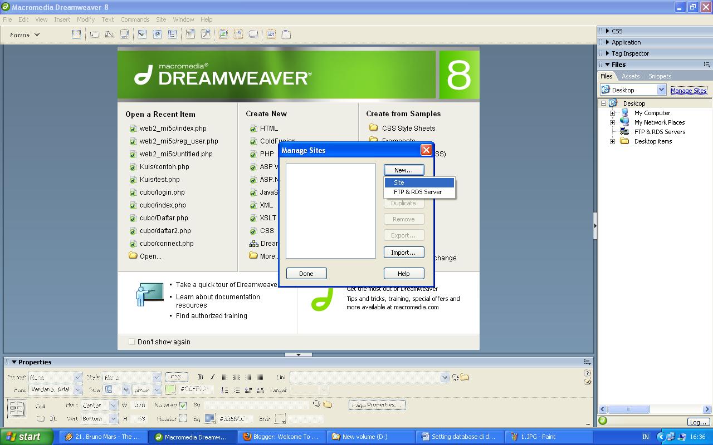This screenshot has width=713, height=445.
Task: Open the Desktop site dropdown in Files panel
Action: click(x=661, y=90)
